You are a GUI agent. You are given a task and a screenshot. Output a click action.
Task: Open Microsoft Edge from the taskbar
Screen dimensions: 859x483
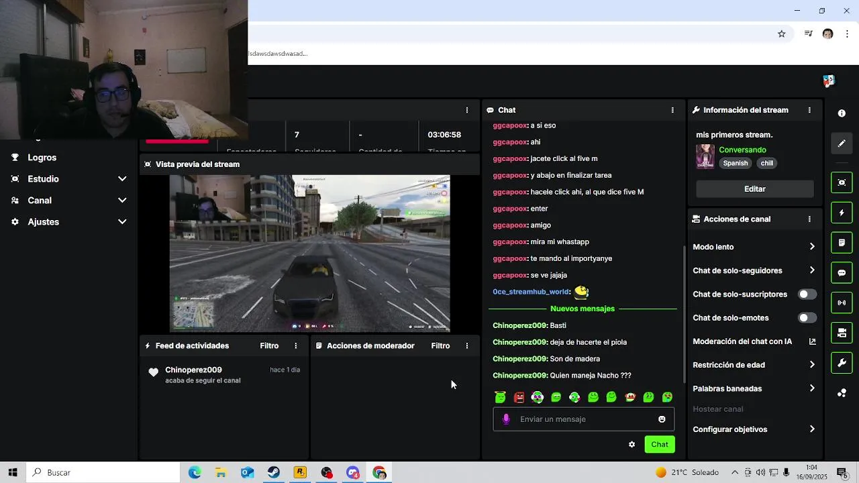click(x=195, y=472)
